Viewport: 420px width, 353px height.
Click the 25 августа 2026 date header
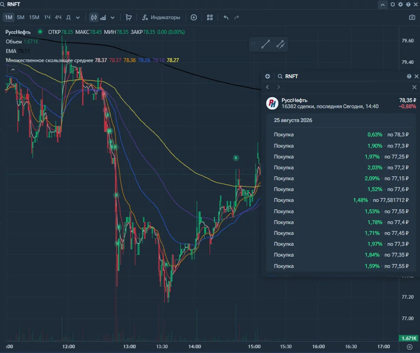(x=293, y=120)
